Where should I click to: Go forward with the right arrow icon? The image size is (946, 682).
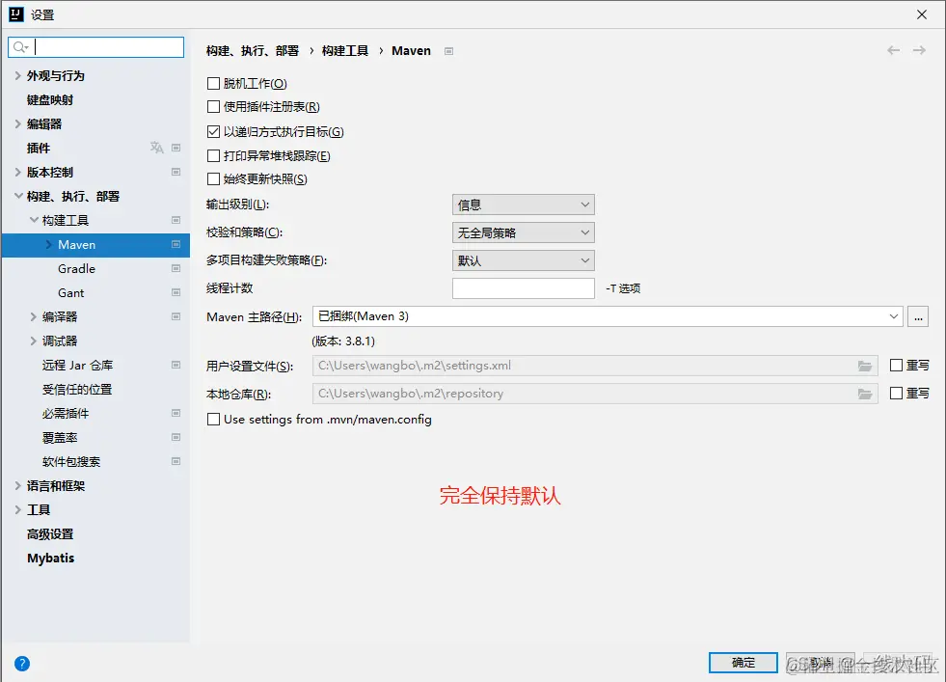(x=919, y=51)
